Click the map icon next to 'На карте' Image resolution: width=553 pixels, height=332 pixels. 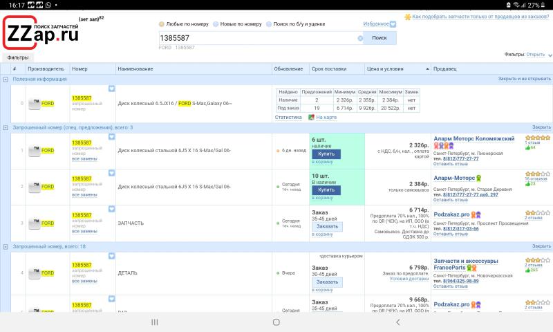pyautogui.click(x=311, y=117)
